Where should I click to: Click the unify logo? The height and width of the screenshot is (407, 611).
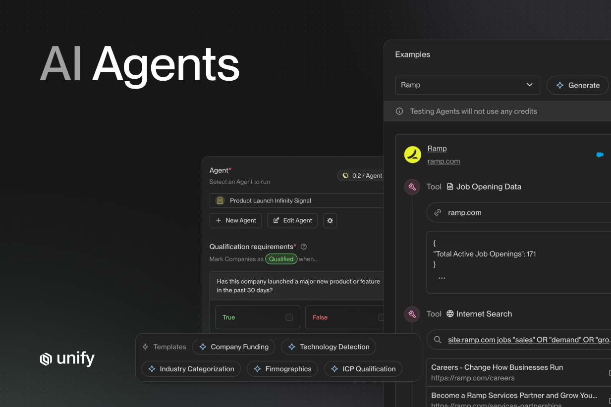(67, 359)
